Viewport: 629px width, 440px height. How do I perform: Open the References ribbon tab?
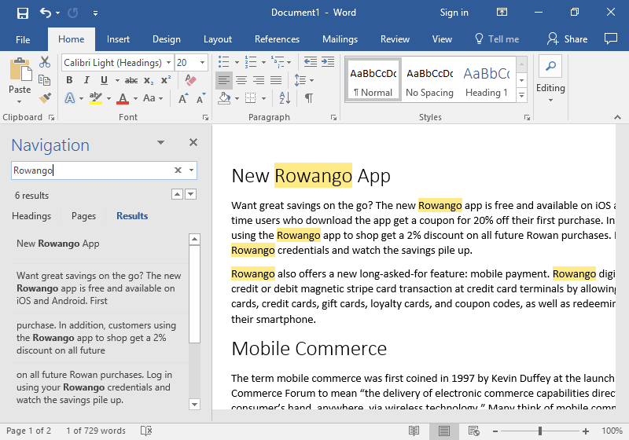tap(277, 39)
